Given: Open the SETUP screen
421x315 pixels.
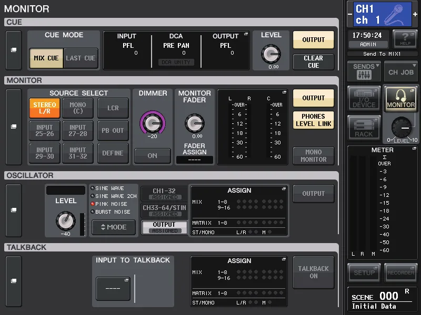Looking at the screenshot, I should pyautogui.click(x=364, y=272).
